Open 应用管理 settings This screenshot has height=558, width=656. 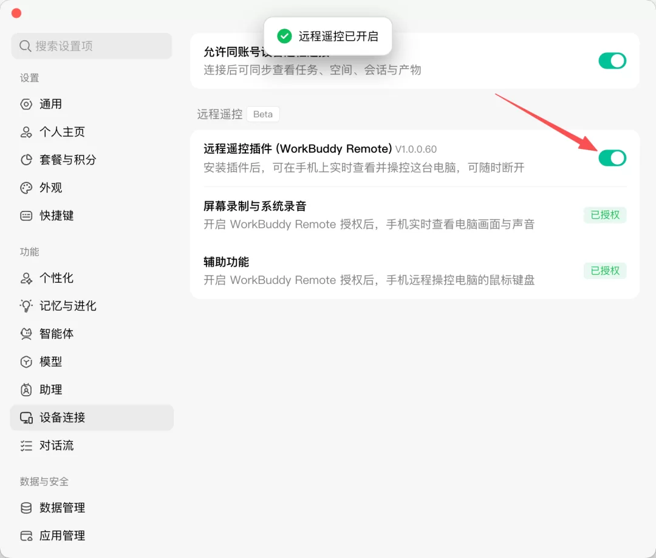(x=92, y=536)
